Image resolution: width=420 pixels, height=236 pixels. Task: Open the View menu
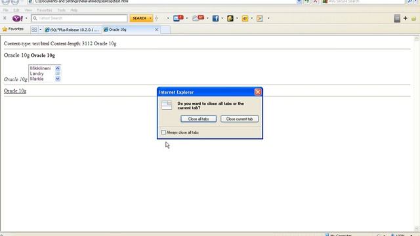[x=28, y=10]
